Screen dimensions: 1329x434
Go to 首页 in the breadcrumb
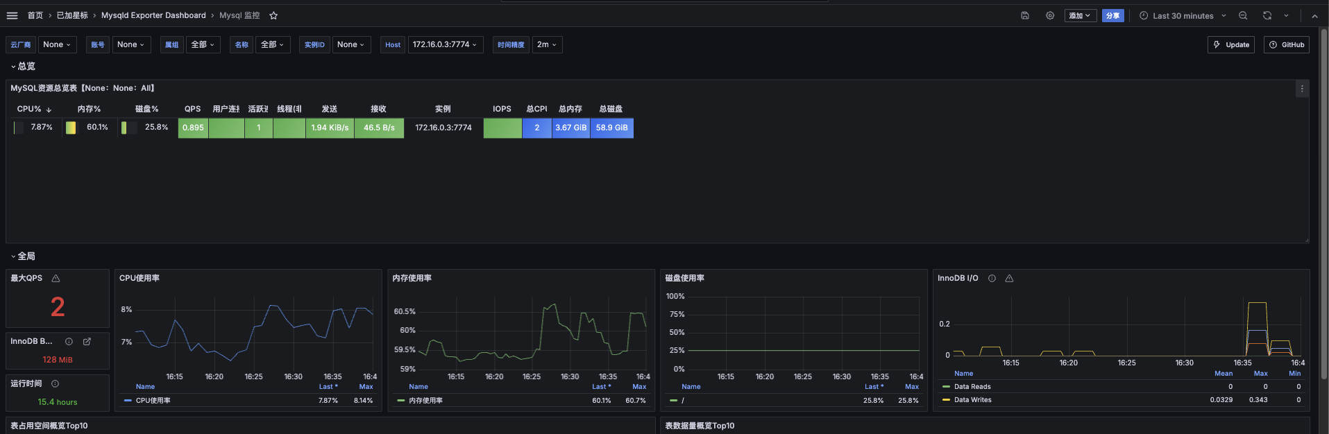tap(35, 15)
